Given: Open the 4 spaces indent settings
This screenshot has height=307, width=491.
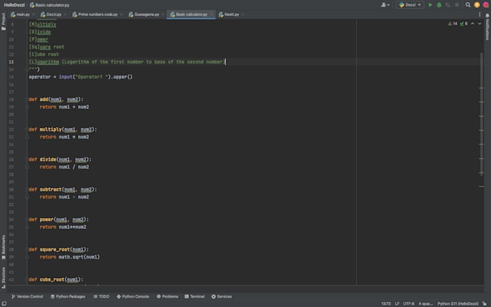Looking at the screenshot, I should click(x=425, y=303).
